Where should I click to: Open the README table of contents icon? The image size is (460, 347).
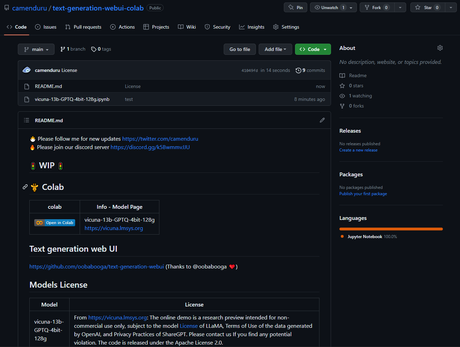[26, 120]
